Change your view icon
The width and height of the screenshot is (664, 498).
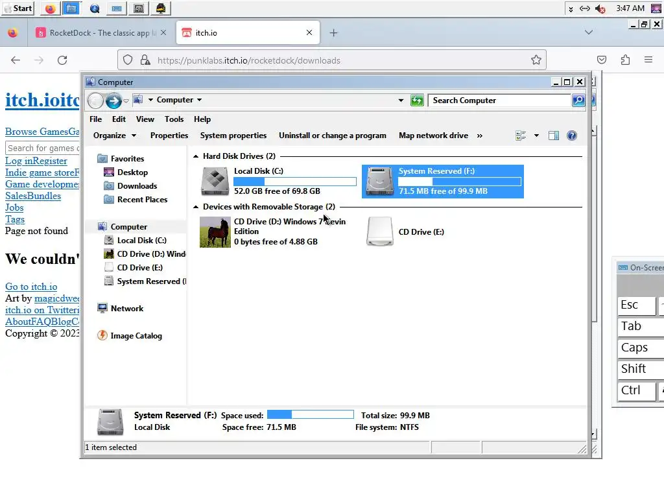pos(521,136)
